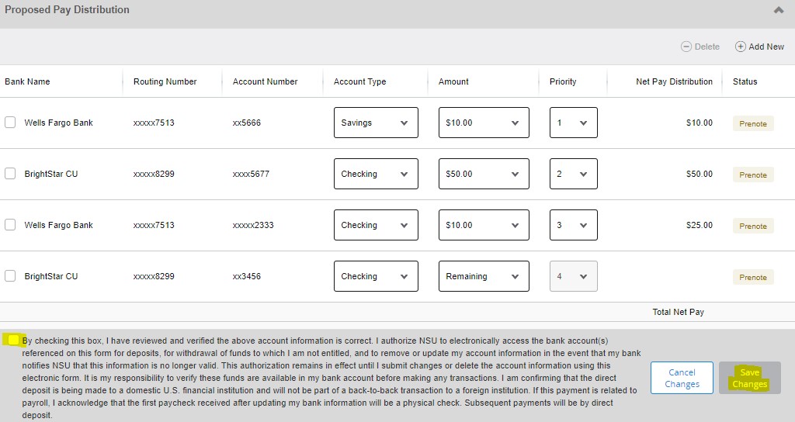
Task: Check the BrightStar CU xxxx5677 row checkbox
Action: point(10,173)
